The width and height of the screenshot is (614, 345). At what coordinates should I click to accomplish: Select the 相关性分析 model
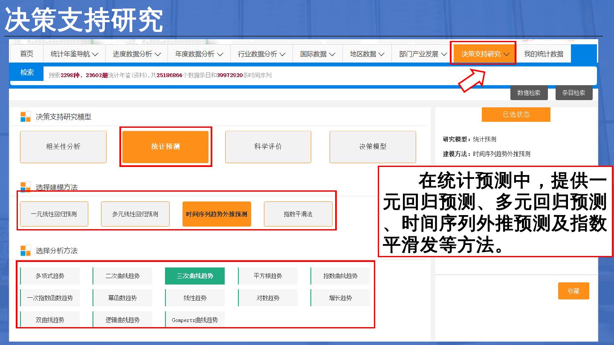pyautogui.click(x=63, y=147)
